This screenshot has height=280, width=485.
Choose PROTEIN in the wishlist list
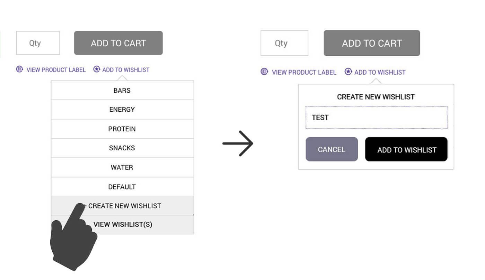tap(122, 129)
